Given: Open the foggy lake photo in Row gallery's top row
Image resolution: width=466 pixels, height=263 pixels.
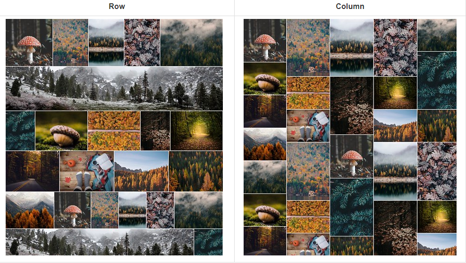Looking at the screenshot, I should tap(106, 42).
